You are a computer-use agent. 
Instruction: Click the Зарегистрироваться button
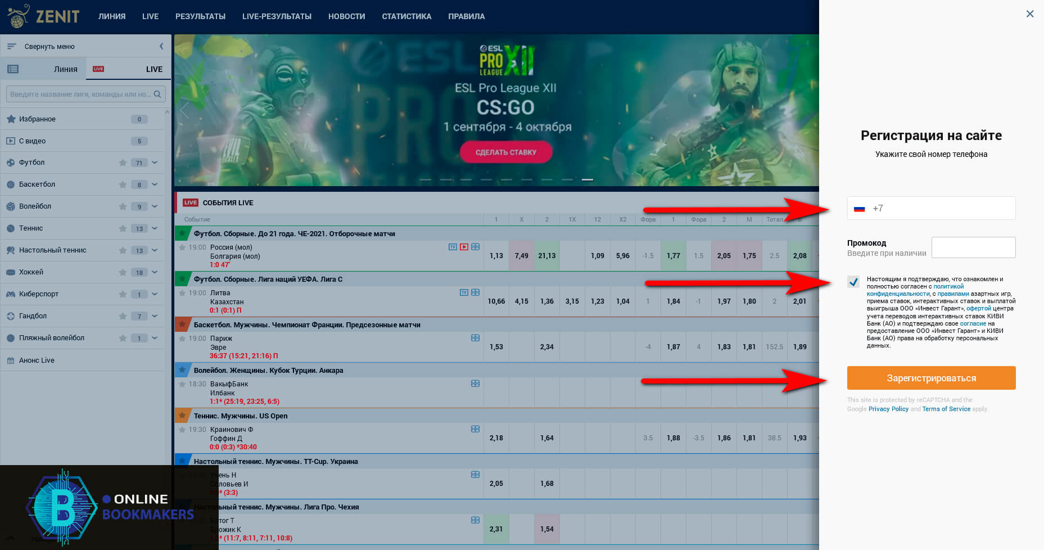click(931, 378)
